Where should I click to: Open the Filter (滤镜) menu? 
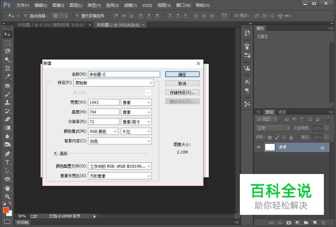(130, 5)
